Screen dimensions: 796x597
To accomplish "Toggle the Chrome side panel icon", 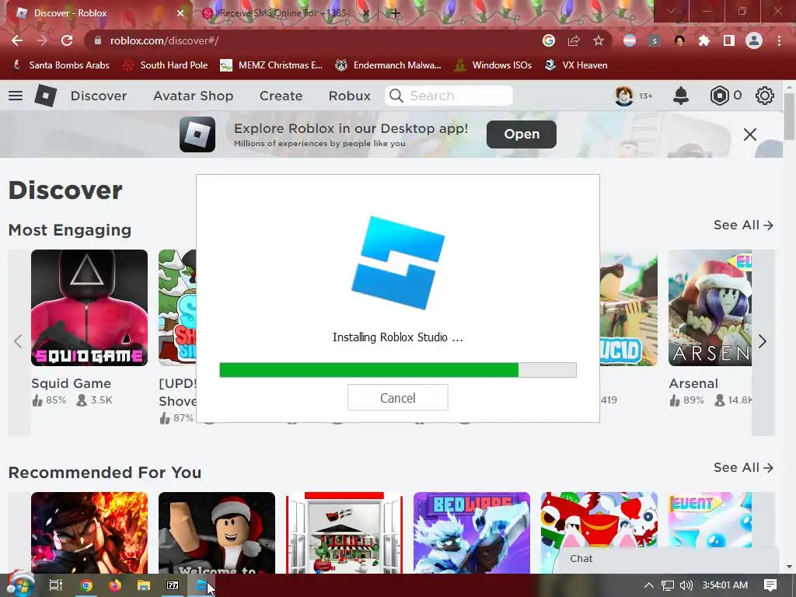I will (x=729, y=40).
